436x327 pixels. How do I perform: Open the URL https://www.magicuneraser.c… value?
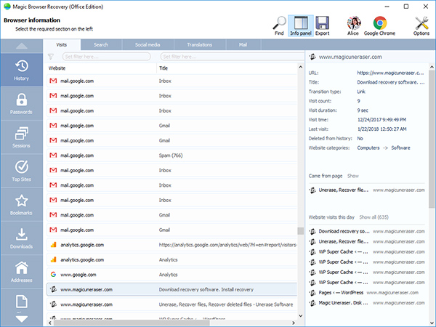click(390, 73)
